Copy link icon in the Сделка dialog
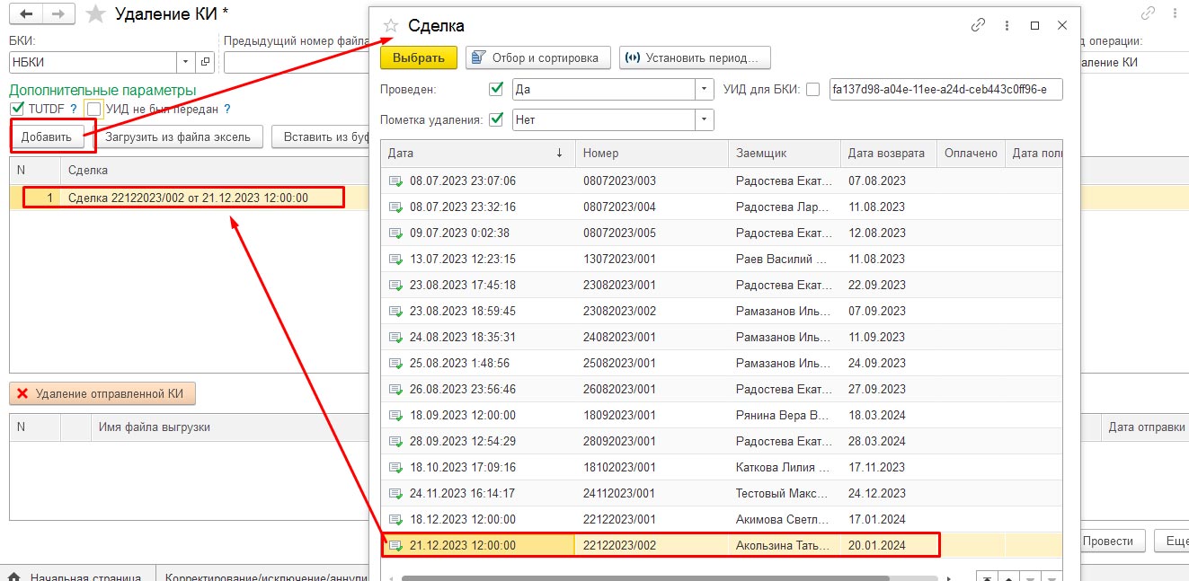This screenshot has height=581, width=1189. (x=979, y=25)
